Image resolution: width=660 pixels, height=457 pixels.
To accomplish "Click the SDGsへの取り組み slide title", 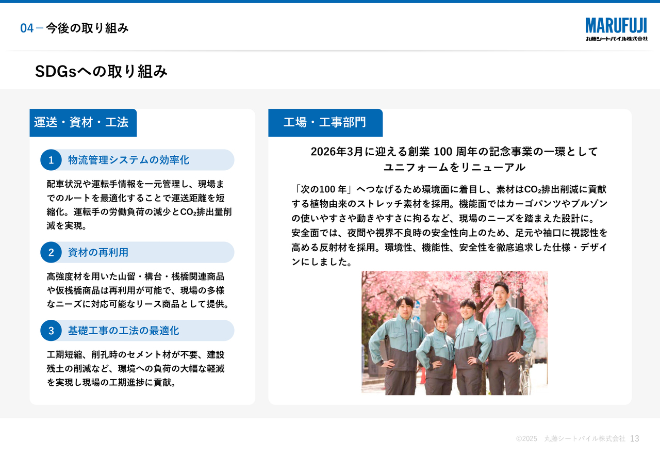I will [x=101, y=72].
